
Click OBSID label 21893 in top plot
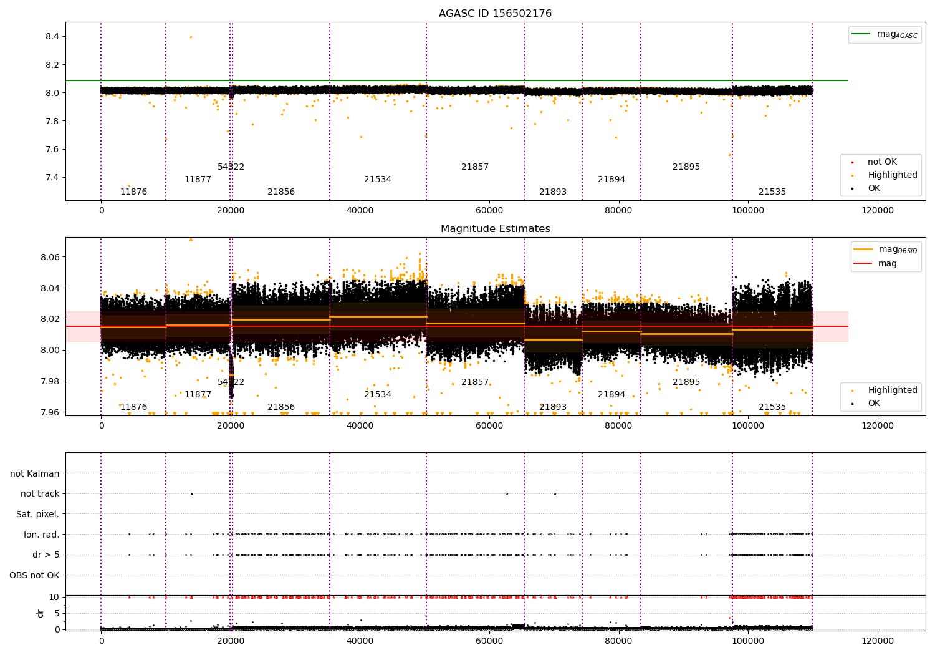pyautogui.click(x=553, y=192)
